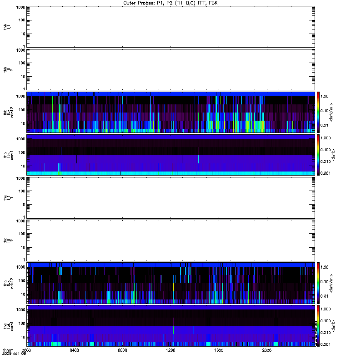Click the thb edc12 color bar

(x=318, y=112)
